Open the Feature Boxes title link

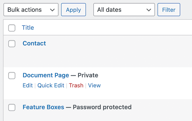(x=43, y=107)
